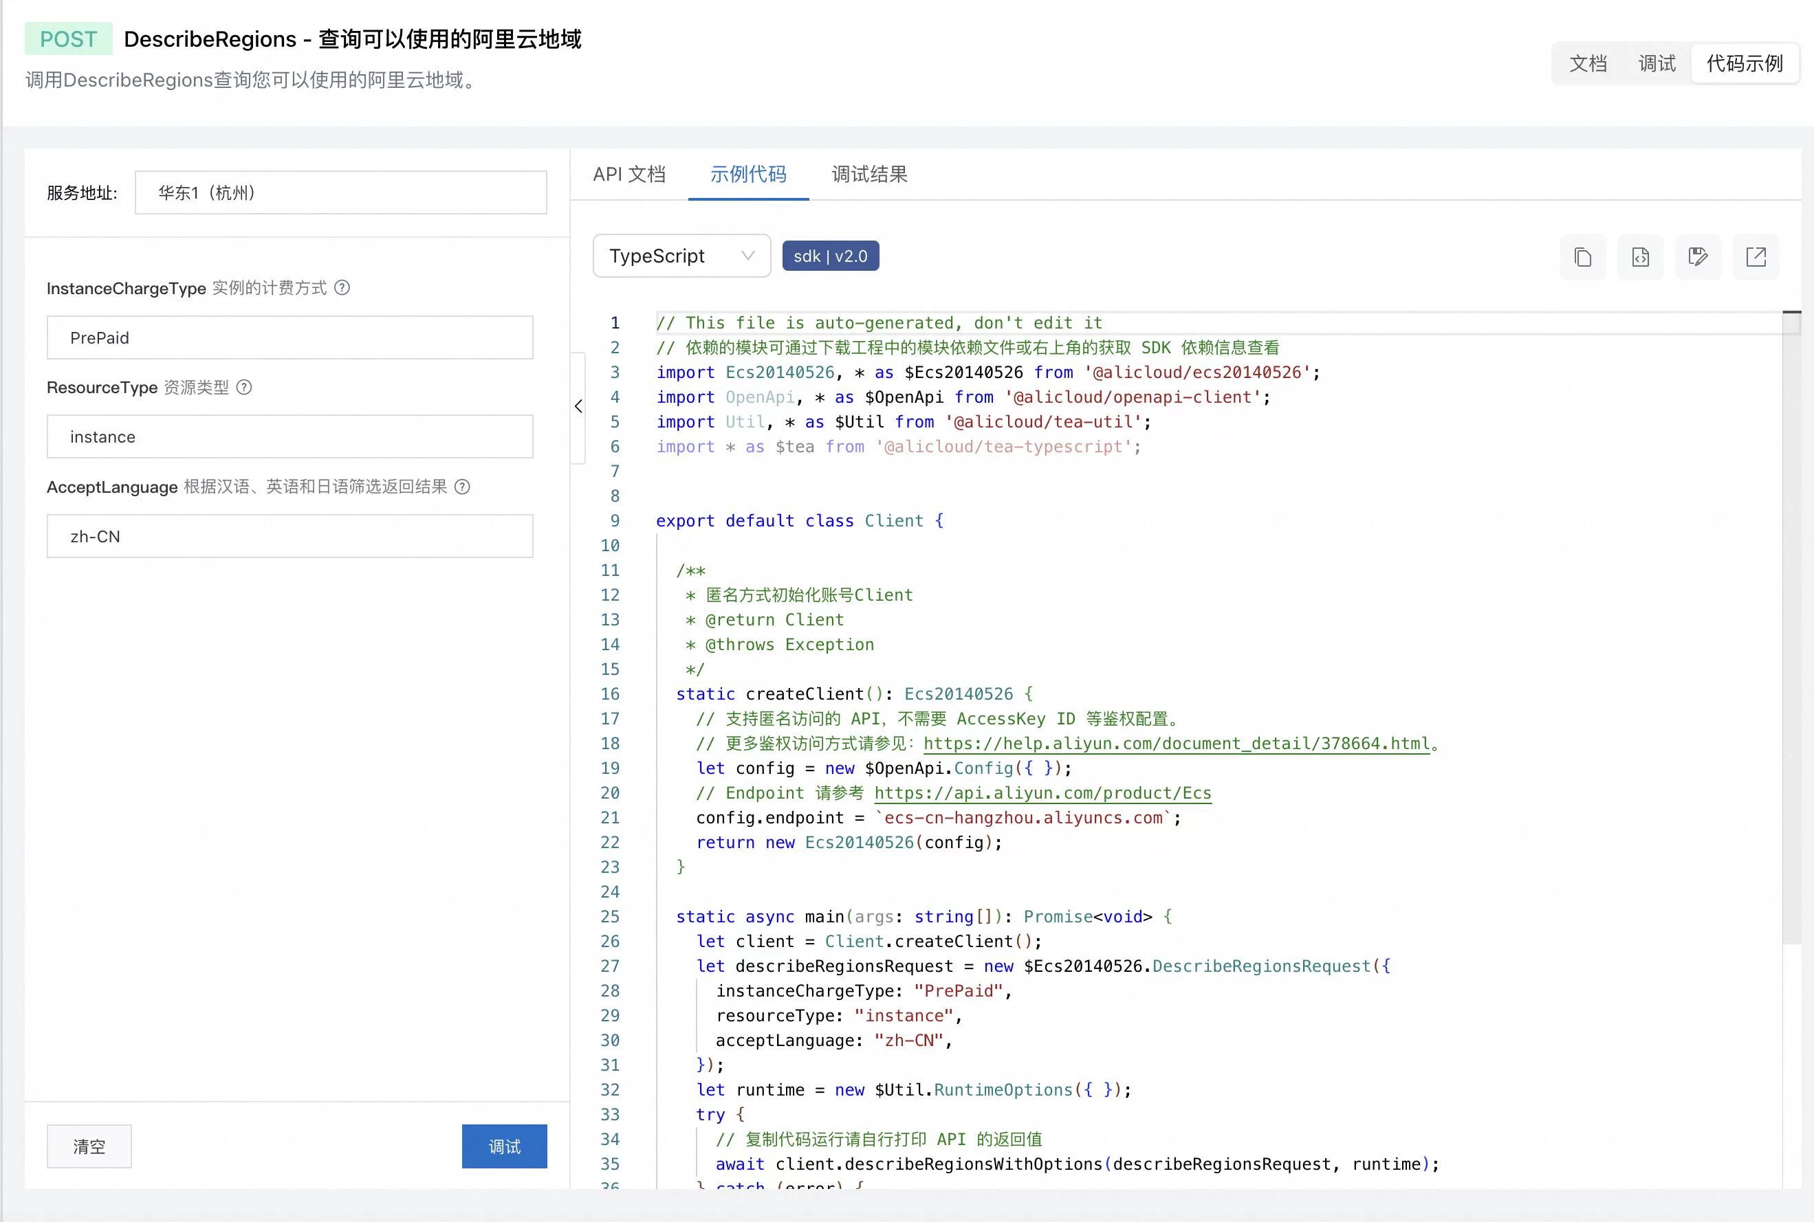The image size is (1814, 1222).
Task: Open the TypeScript language dropdown
Action: tap(681, 256)
